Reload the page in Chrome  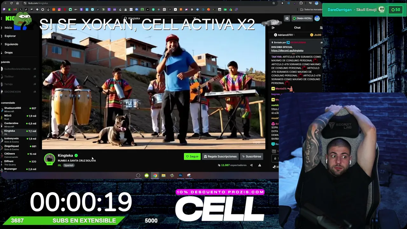11,3
